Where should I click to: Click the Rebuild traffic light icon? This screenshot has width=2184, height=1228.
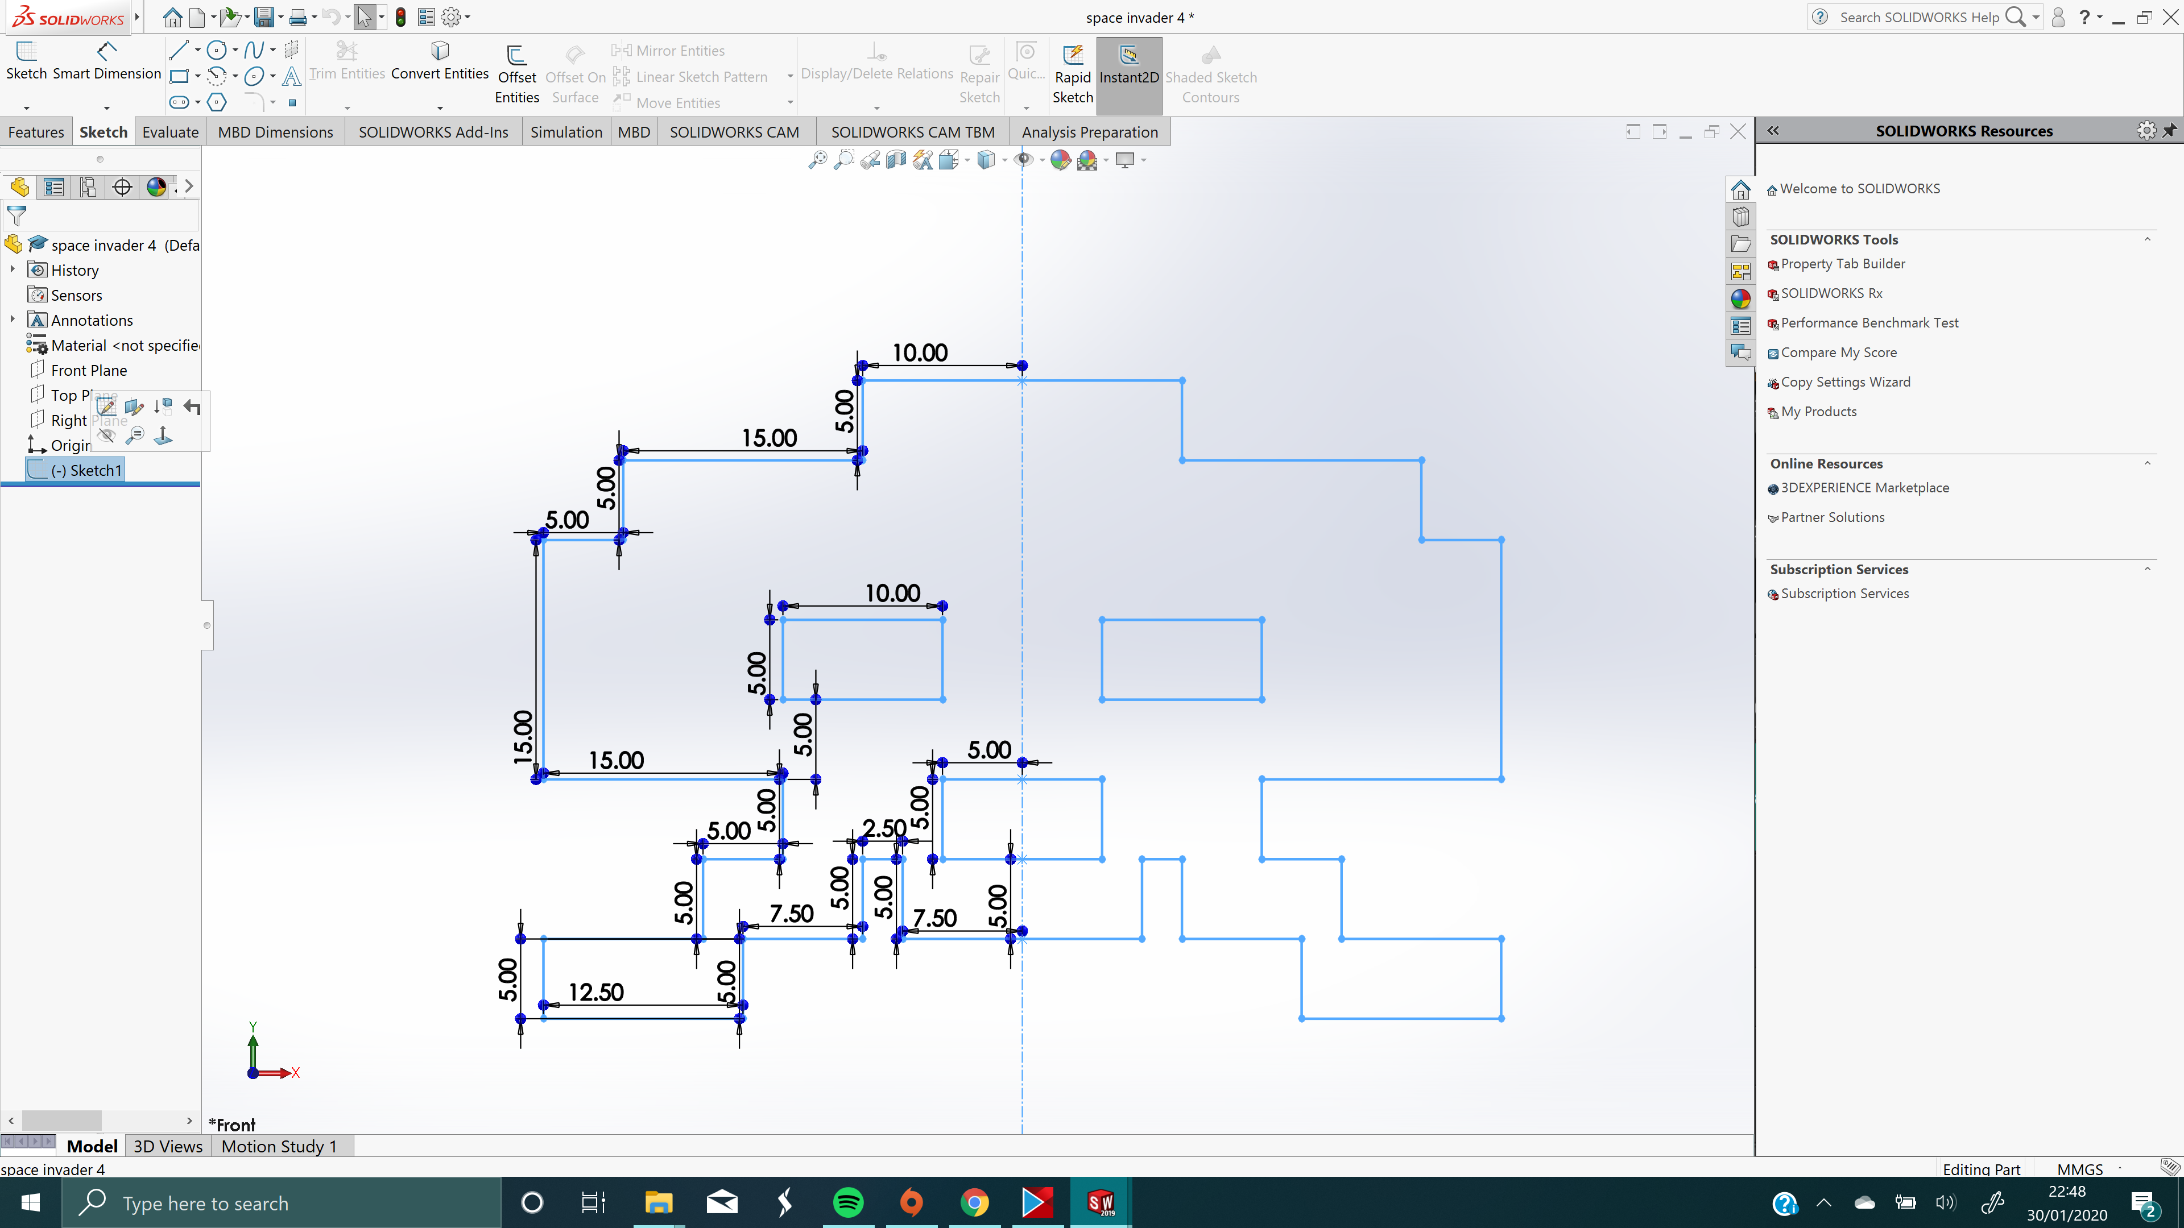click(400, 17)
